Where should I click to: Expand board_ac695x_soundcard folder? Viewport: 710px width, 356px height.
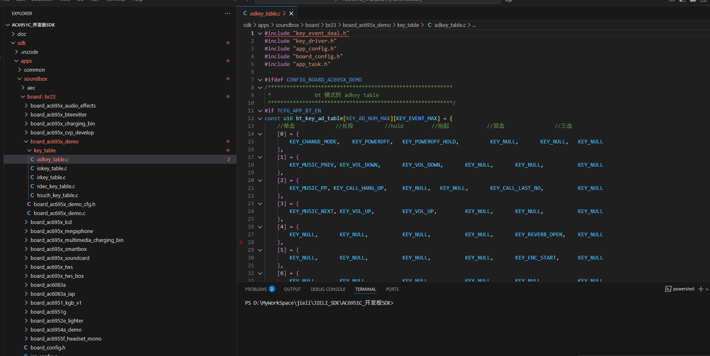click(x=26, y=258)
